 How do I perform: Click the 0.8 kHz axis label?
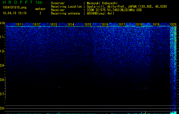point(2,80)
